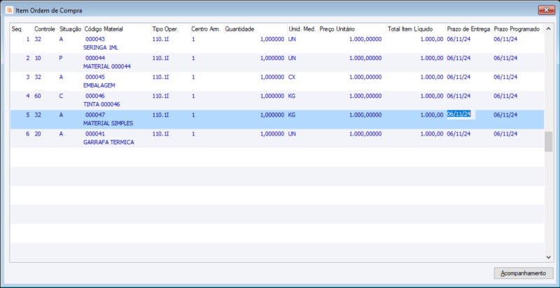The image size is (560, 288).
Task: Click the Unid. Med. column header
Action: [x=302, y=29]
